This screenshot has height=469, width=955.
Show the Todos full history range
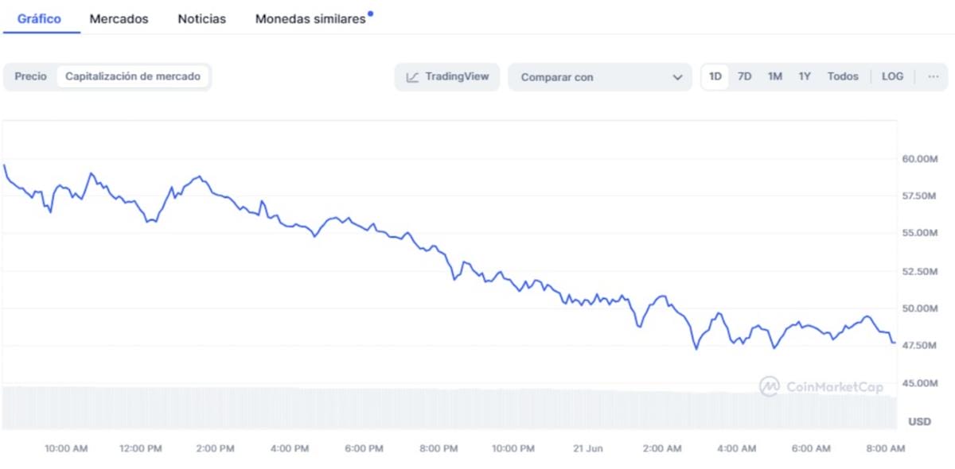[843, 77]
